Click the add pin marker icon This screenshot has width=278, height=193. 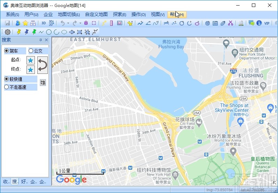[x=130, y=23]
